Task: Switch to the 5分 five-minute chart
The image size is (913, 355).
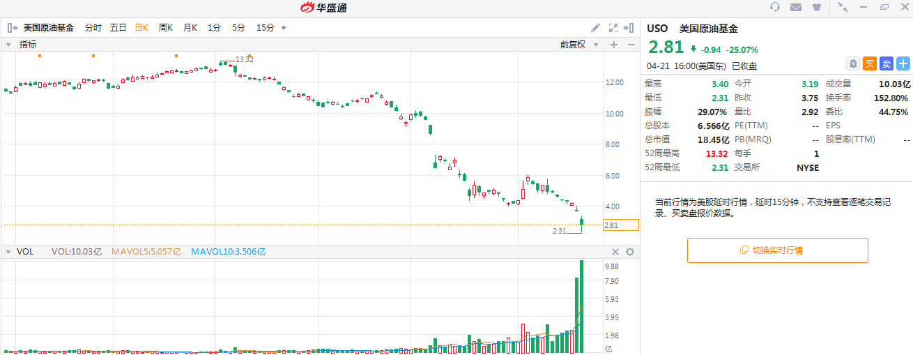Action: [x=238, y=28]
